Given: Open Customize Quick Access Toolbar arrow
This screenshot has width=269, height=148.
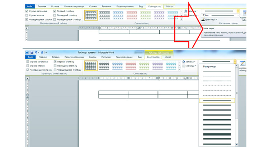Looking at the screenshot, I should [x=46, y=52].
